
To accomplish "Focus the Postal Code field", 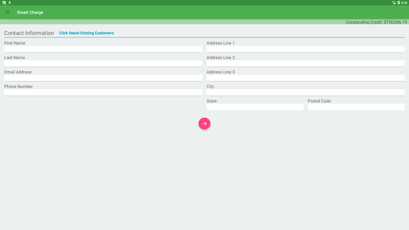I will (x=356, y=107).
